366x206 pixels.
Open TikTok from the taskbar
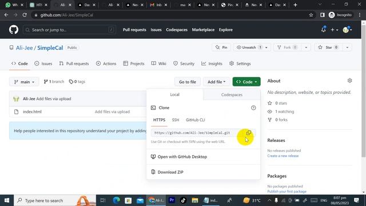point(183,200)
